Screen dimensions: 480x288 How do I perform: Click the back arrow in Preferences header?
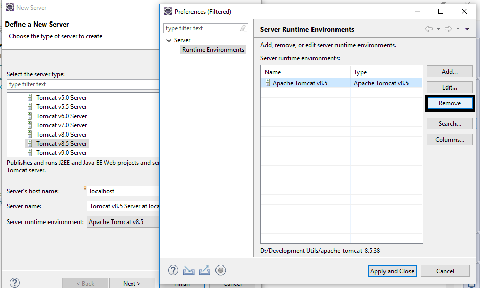click(429, 29)
